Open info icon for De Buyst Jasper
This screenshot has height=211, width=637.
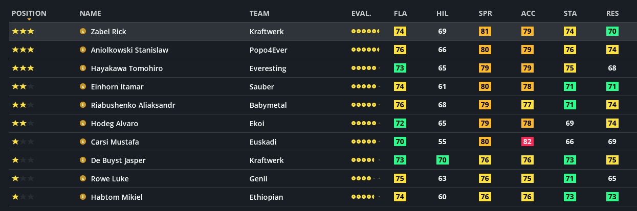pos(82,160)
